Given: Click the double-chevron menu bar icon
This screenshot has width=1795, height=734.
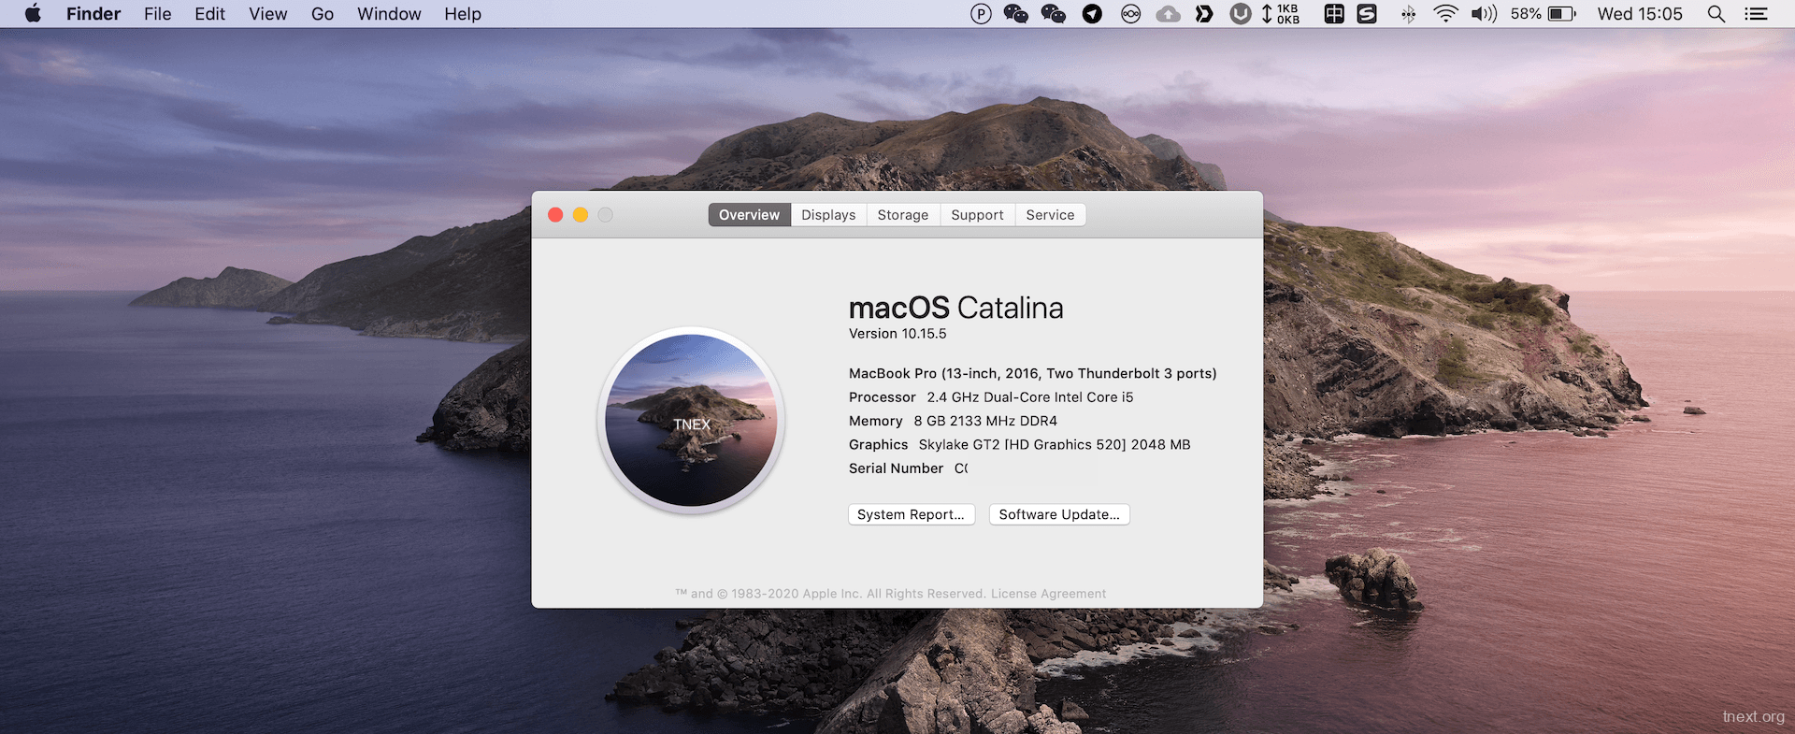Looking at the screenshot, I should (1204, 14).
